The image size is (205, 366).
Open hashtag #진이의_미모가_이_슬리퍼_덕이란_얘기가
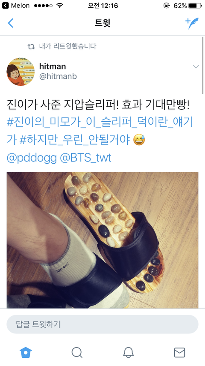(100, 131)
